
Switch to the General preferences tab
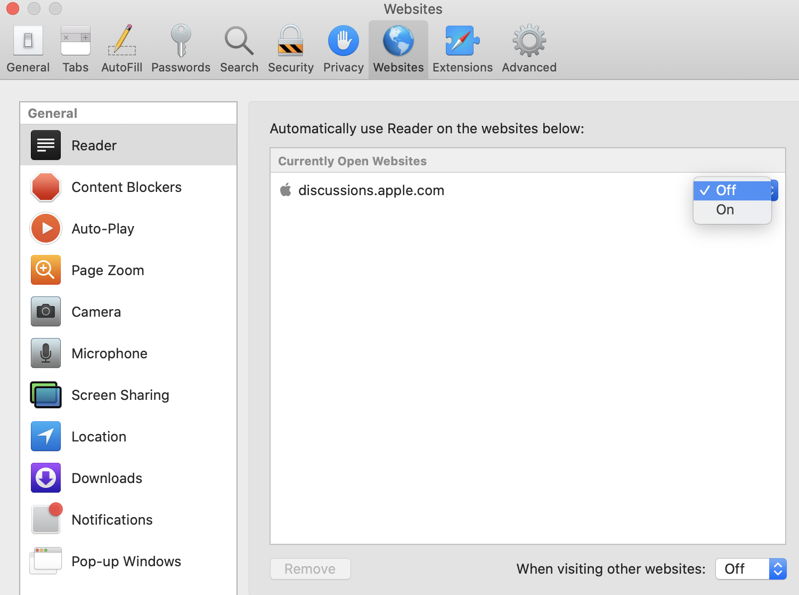pos(28,49)
